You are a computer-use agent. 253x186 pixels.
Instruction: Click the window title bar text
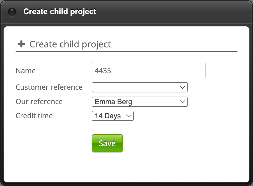(60, 12)
